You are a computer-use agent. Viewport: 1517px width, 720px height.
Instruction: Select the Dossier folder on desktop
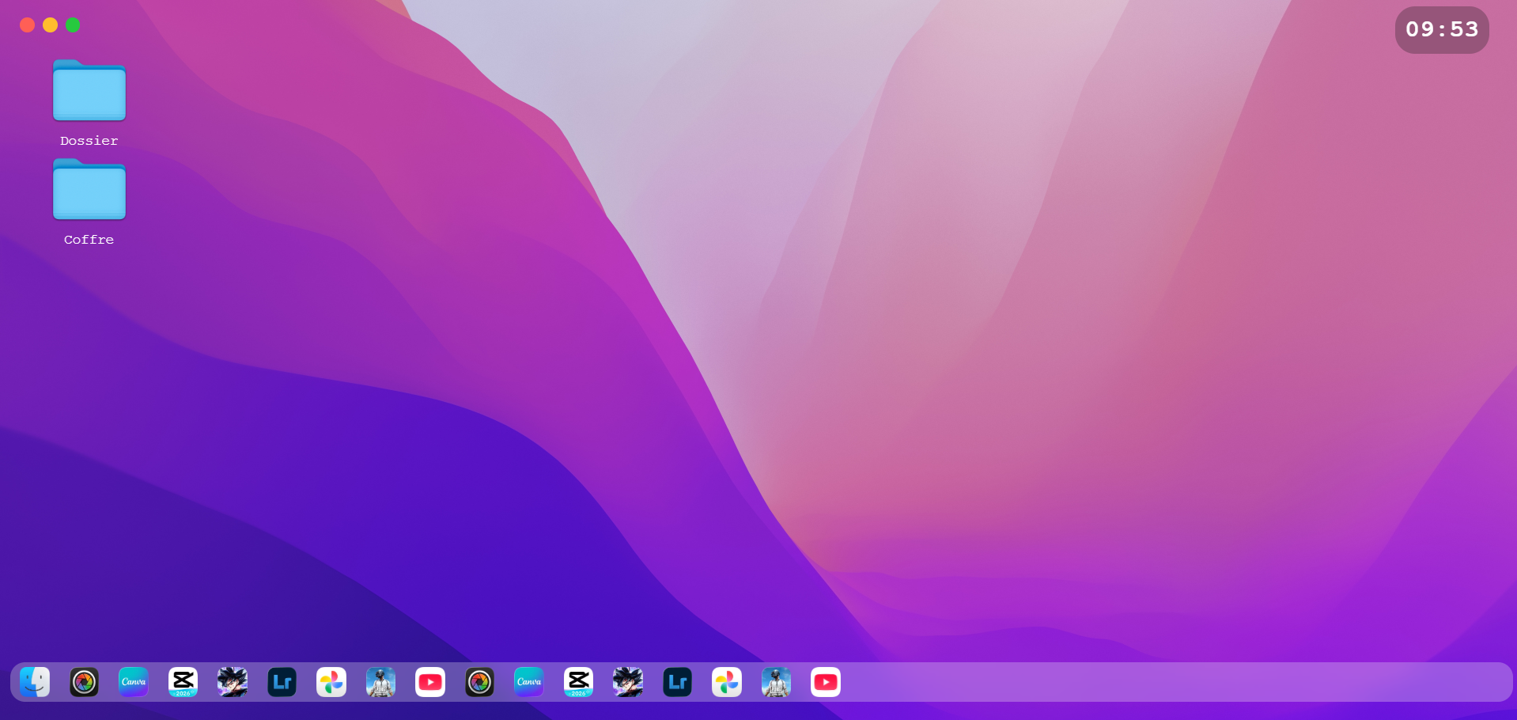tap(89, 92)
